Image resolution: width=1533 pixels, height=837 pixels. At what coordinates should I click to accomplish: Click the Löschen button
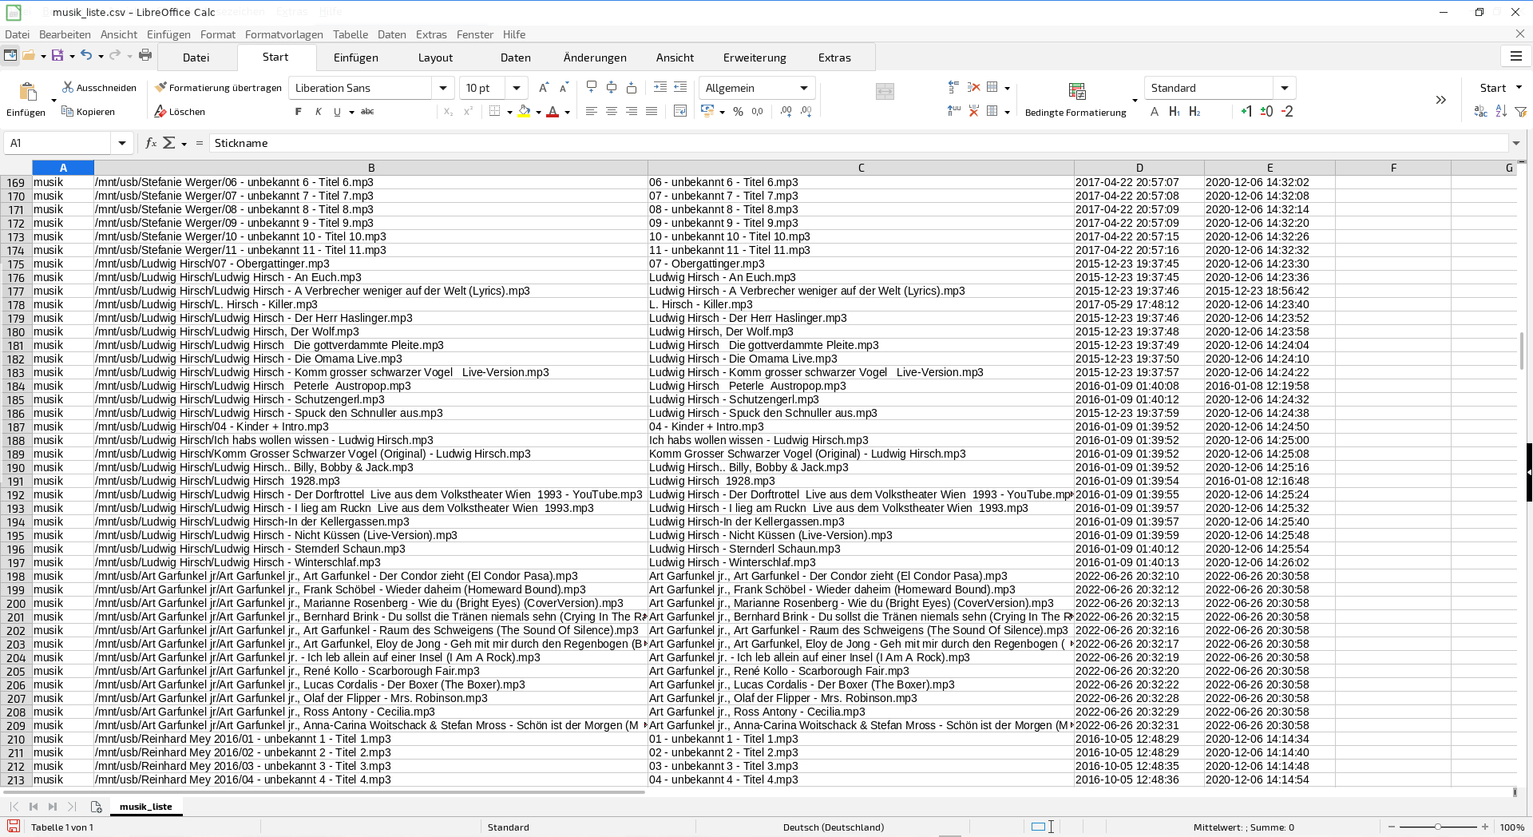coord(180,112)
